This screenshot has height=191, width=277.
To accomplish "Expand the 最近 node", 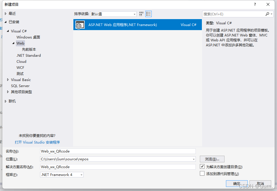I will pyautogui.click(x=6, y=14).
